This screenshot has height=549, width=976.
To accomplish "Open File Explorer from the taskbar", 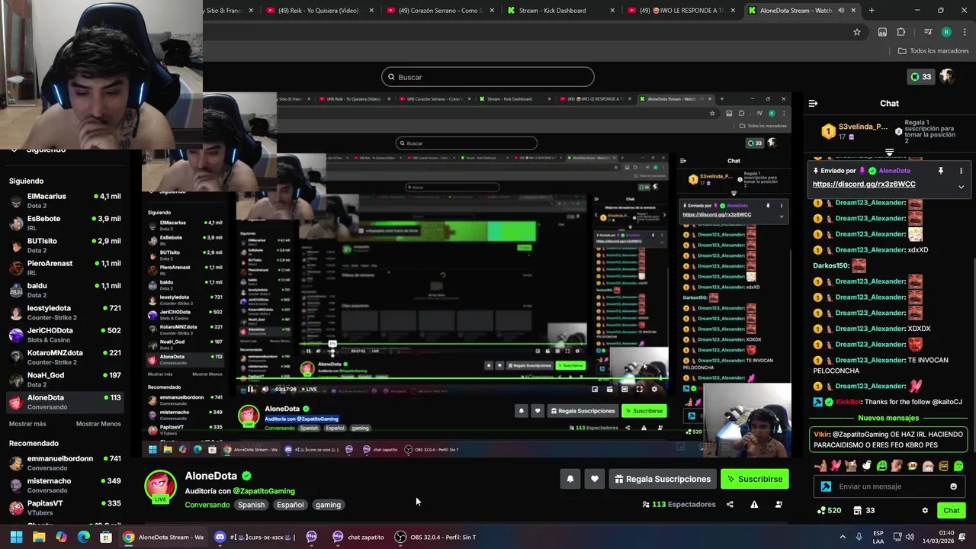I will click(x=39, y=537).
